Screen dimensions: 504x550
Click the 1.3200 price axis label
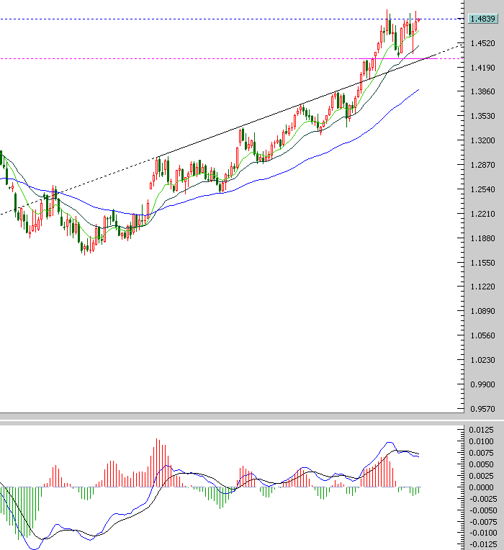pos(482,140)
